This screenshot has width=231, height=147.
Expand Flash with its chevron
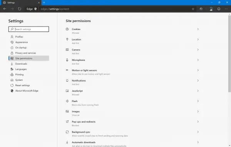point(198,101)
